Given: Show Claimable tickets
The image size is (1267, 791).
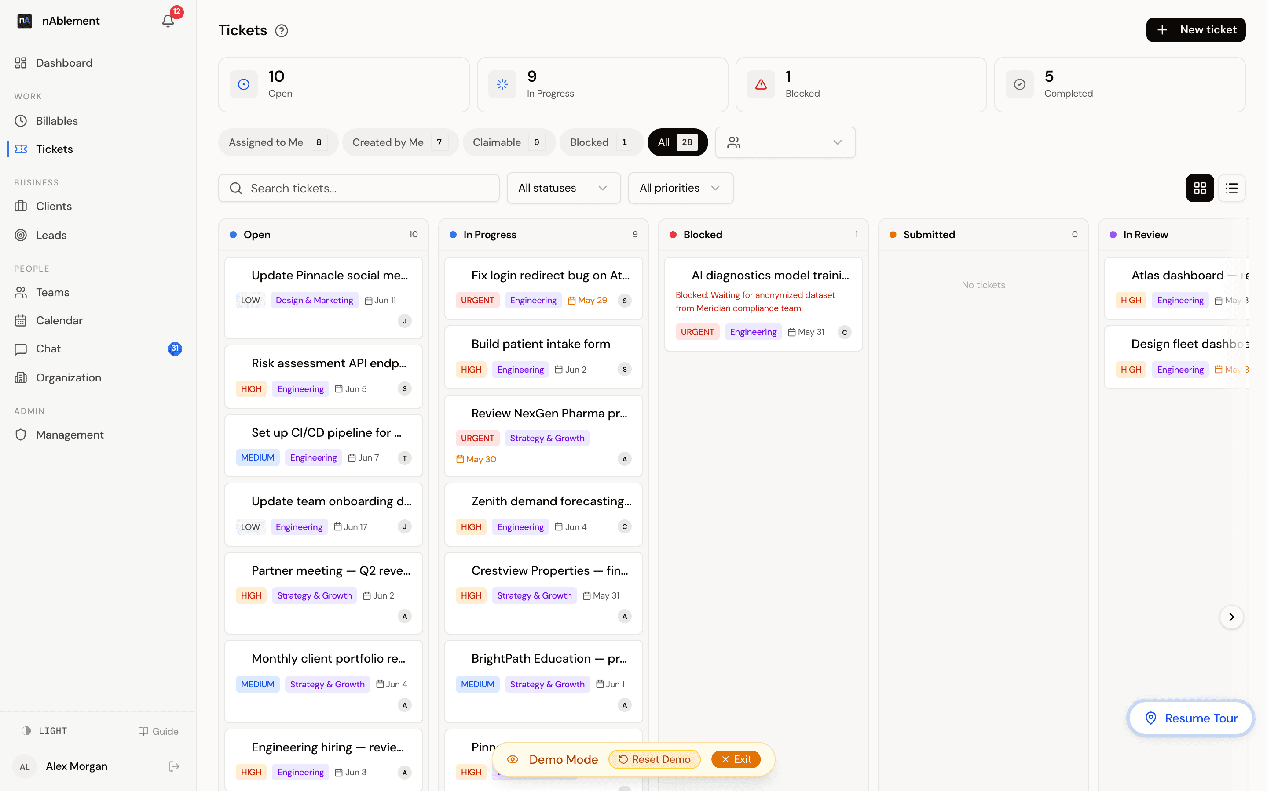Looking at the screenshot, I should [509, 142].
